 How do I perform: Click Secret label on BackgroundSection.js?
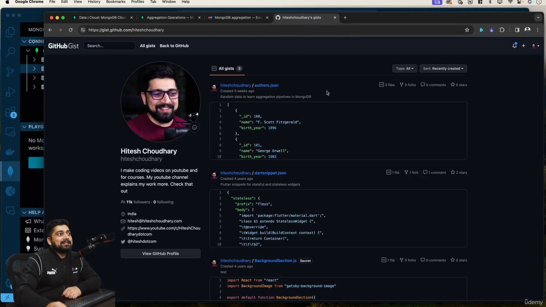(305, 261)
